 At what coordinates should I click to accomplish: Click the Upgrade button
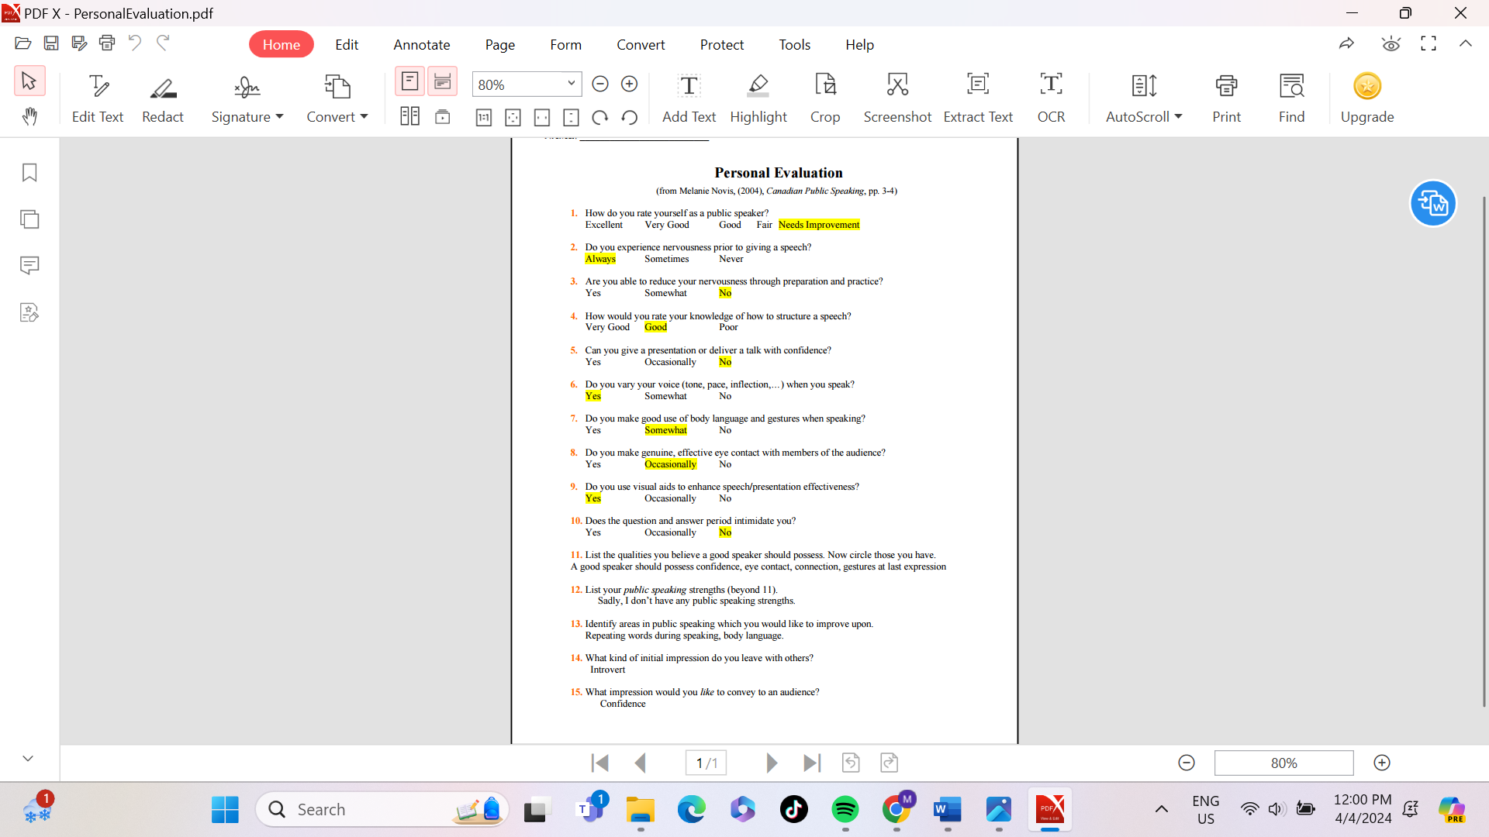point(1367,97)
